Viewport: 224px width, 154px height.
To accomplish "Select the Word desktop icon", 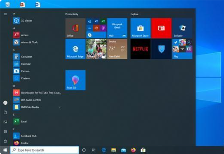I will pyautogui.click(x=38, y=4).
